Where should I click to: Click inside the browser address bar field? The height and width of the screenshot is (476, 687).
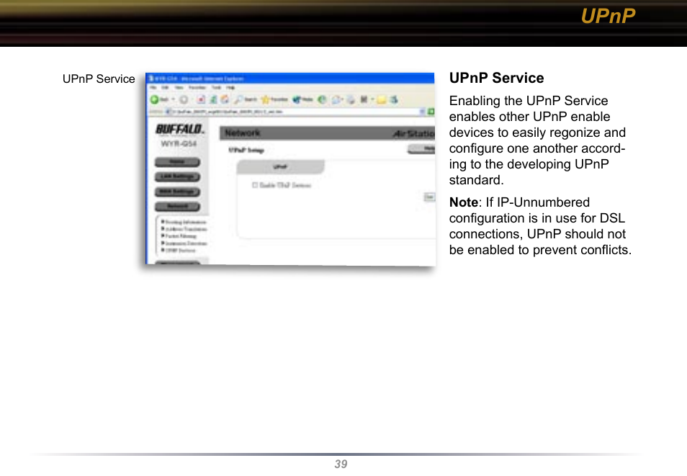292,112
